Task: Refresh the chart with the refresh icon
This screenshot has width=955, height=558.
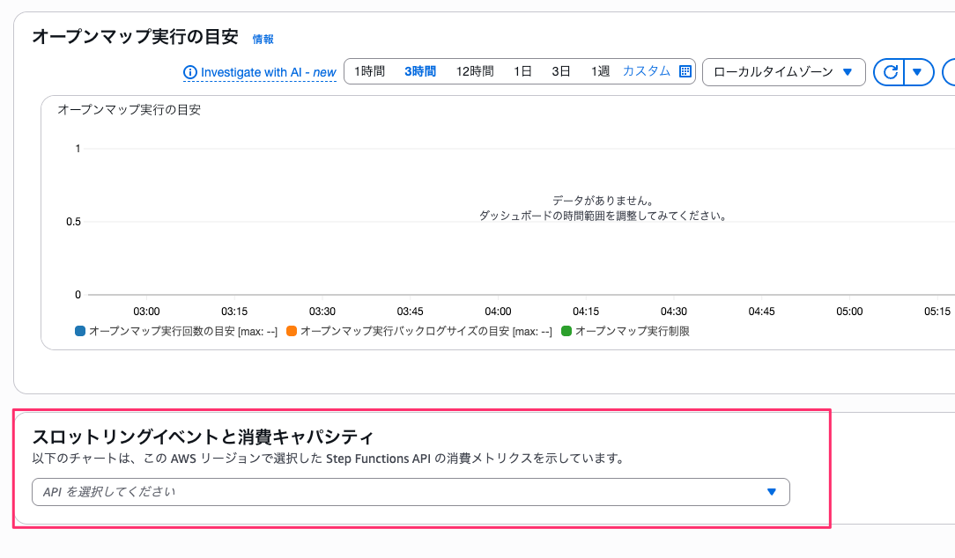Action: point(891,71)
